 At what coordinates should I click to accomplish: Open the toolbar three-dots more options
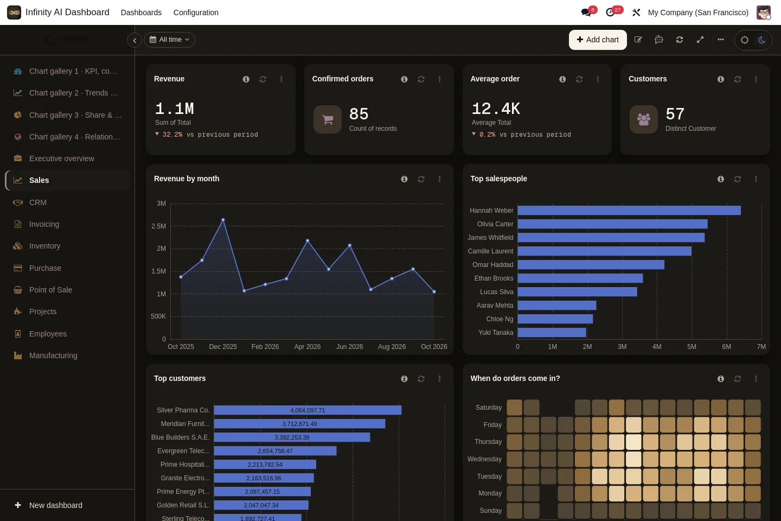(721, 40)
